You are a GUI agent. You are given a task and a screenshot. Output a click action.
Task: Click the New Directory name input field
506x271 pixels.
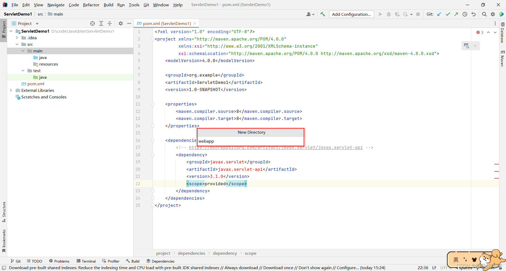[251, 141]
